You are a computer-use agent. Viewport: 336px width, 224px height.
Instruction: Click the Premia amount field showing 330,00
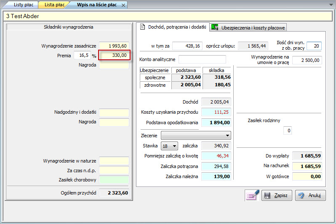click(114, 55)
